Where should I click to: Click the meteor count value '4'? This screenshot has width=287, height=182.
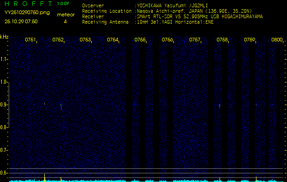tap(65, 21)
